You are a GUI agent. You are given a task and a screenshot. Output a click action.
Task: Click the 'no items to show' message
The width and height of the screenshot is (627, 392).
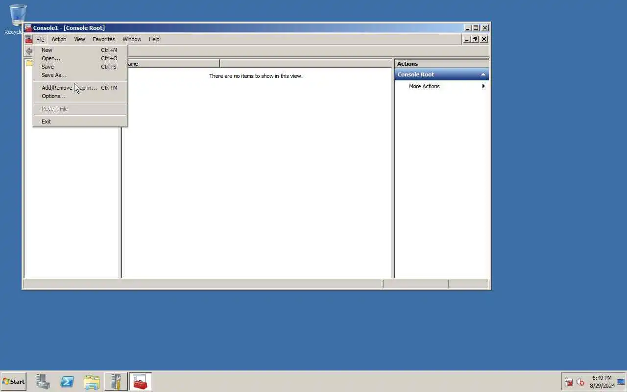coord(256,76)
